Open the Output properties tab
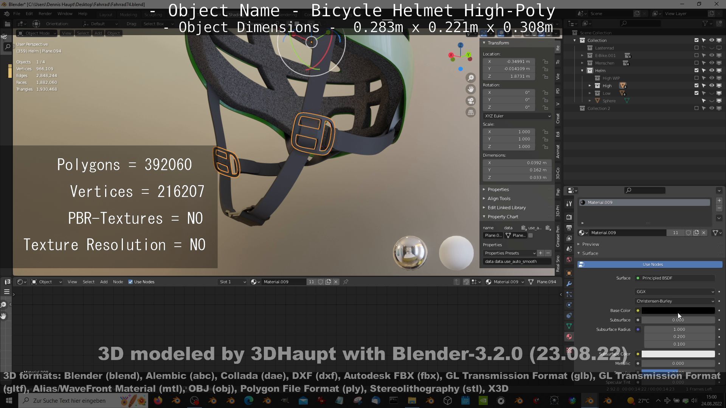The width and height of the screenshot is (726, 408). pos(569,228)
